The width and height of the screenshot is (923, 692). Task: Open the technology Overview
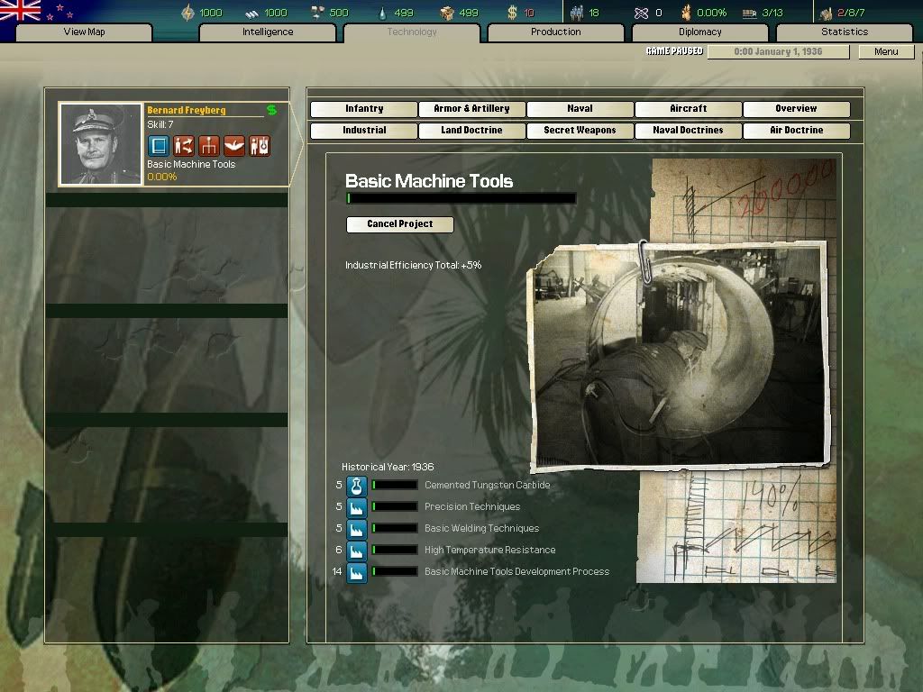(x=797, y=109)
